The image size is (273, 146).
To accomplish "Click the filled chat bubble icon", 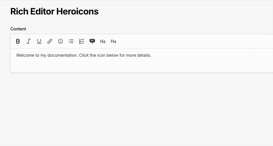I will (x=92, y=42).
